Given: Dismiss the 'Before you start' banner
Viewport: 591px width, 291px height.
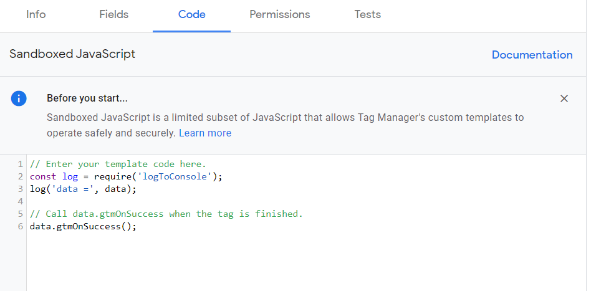Looking at the screenshot, I should [564, 98].
